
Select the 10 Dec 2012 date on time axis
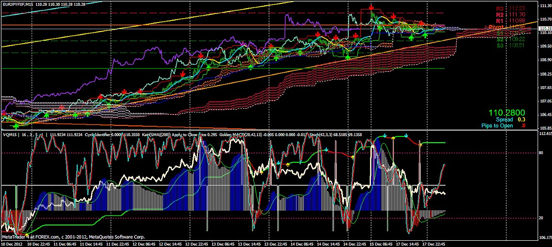12,244
